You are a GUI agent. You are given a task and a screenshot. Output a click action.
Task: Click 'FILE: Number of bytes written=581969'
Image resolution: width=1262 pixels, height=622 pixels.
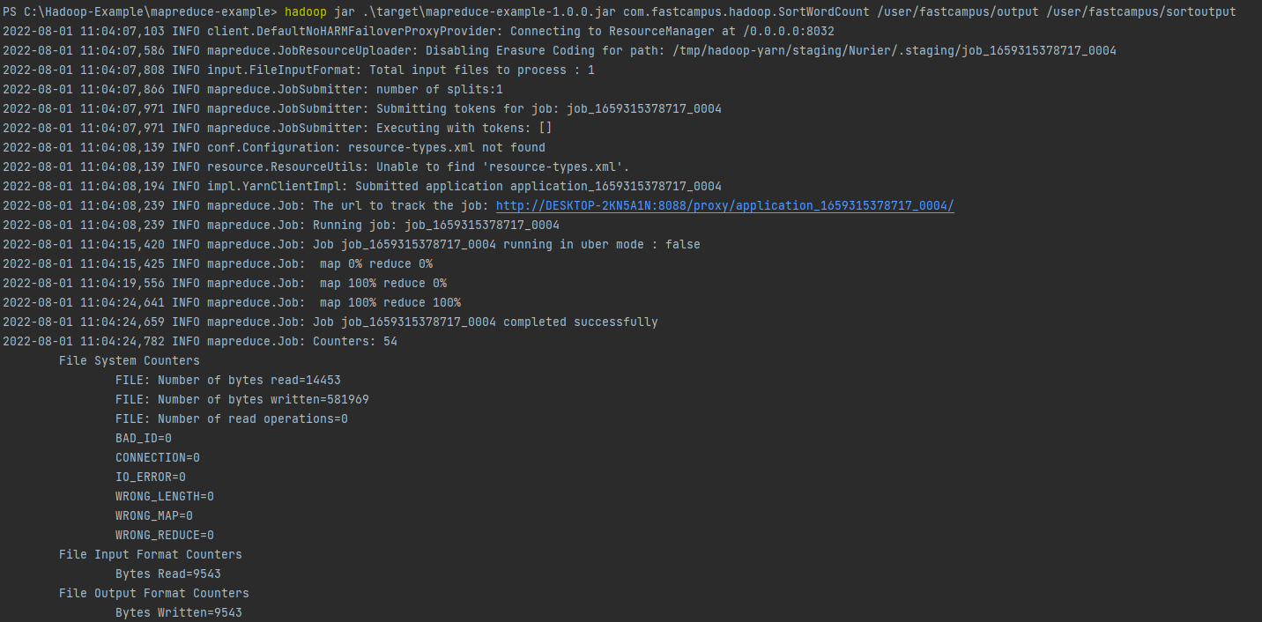coord(242,399)
